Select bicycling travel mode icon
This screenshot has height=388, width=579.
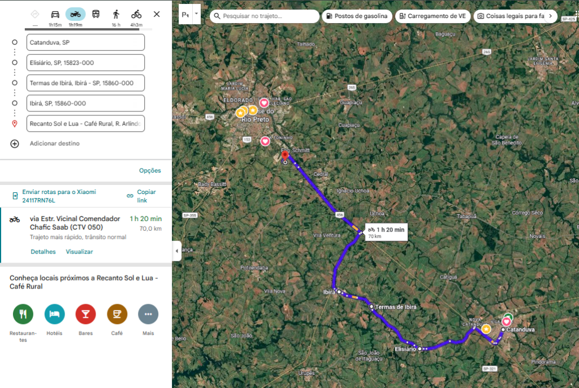point(136,14)
